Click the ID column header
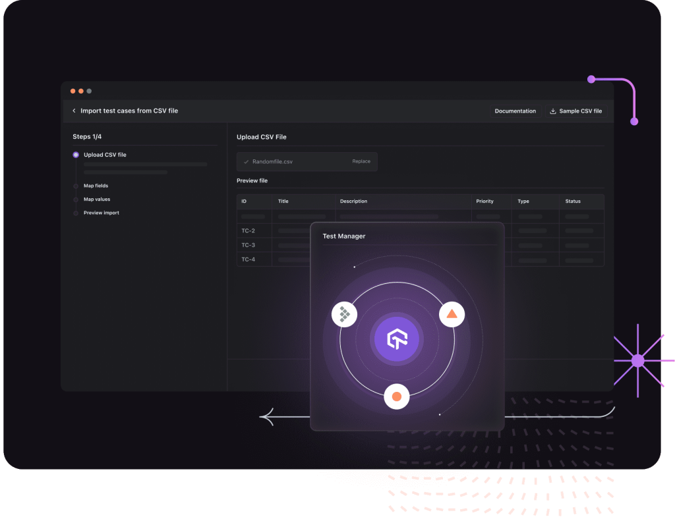The width and height of the screenshot is (675, 517). (244, 202)
